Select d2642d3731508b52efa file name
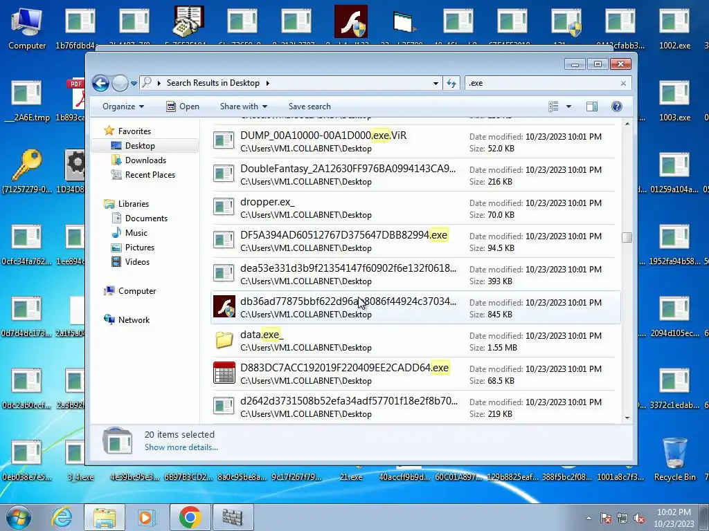The width and height of the screenshot is (709, 531). (349, 401)
